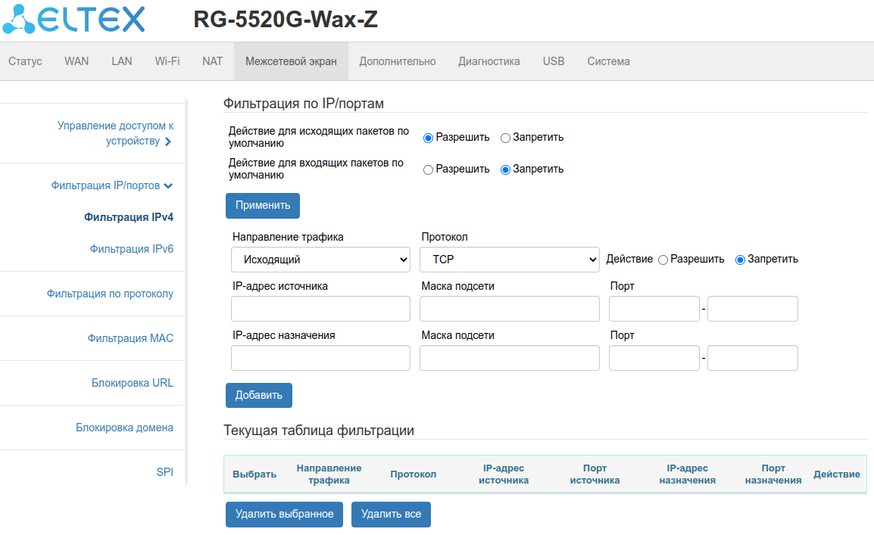Collapse the Фильтрация IP/портов section

[x=168, y=185]
